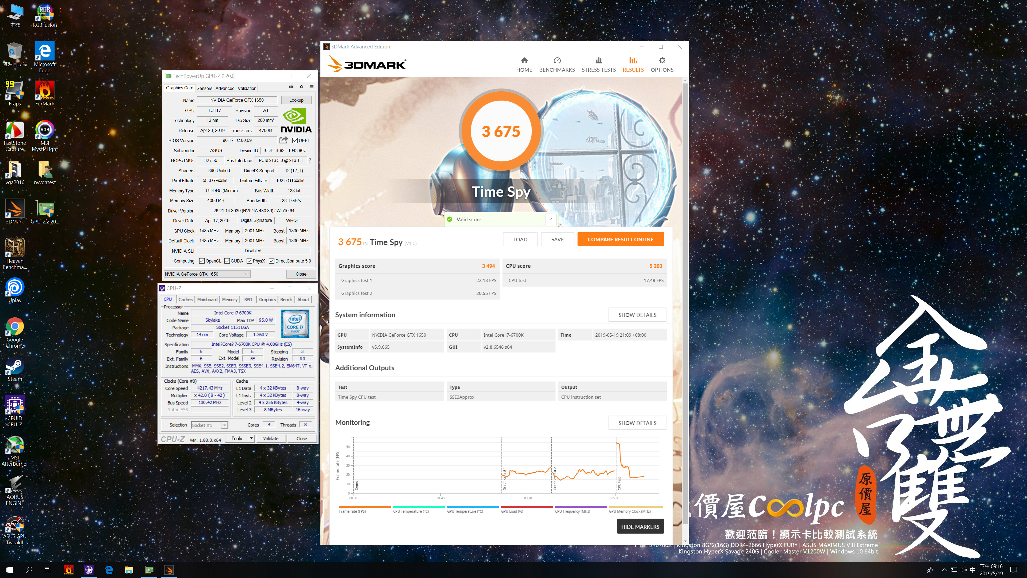The height and width of the screenshot is (578, 1027).
Task: Open the FastStone Capture desktop icon
Action: pyautogui.click(x=15, y=136)
